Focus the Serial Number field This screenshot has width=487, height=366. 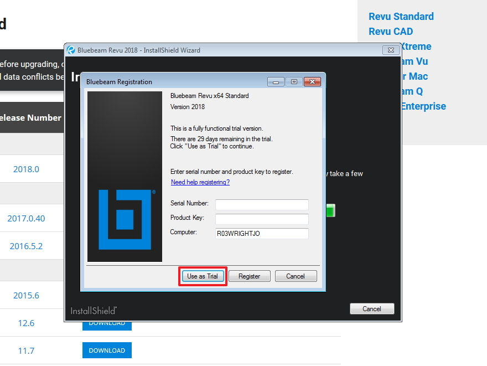(x=262, y=204)
